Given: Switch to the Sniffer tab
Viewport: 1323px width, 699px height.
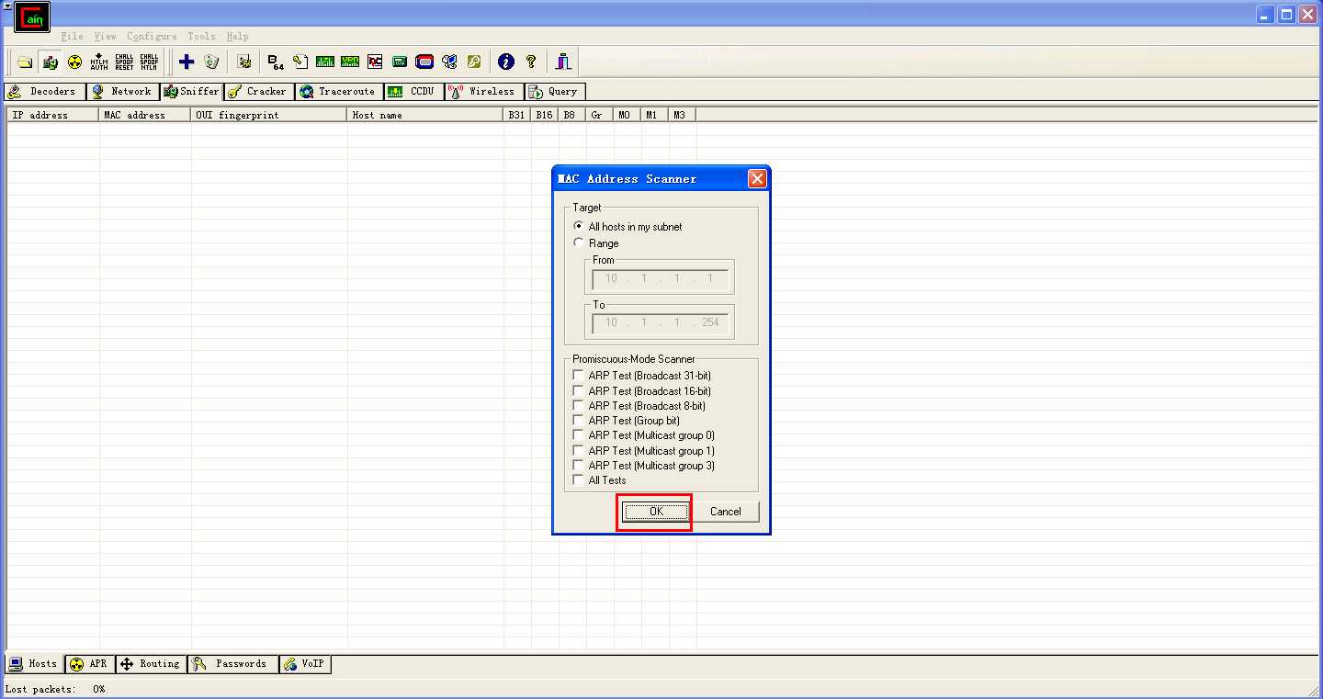Looking at the screenshot, I should pyautogui.click(x=191, y=92).
